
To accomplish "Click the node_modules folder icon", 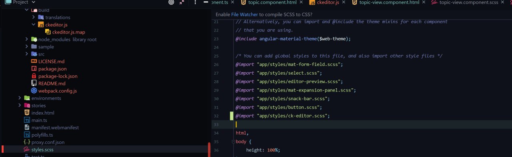I will tap(34, 40).
